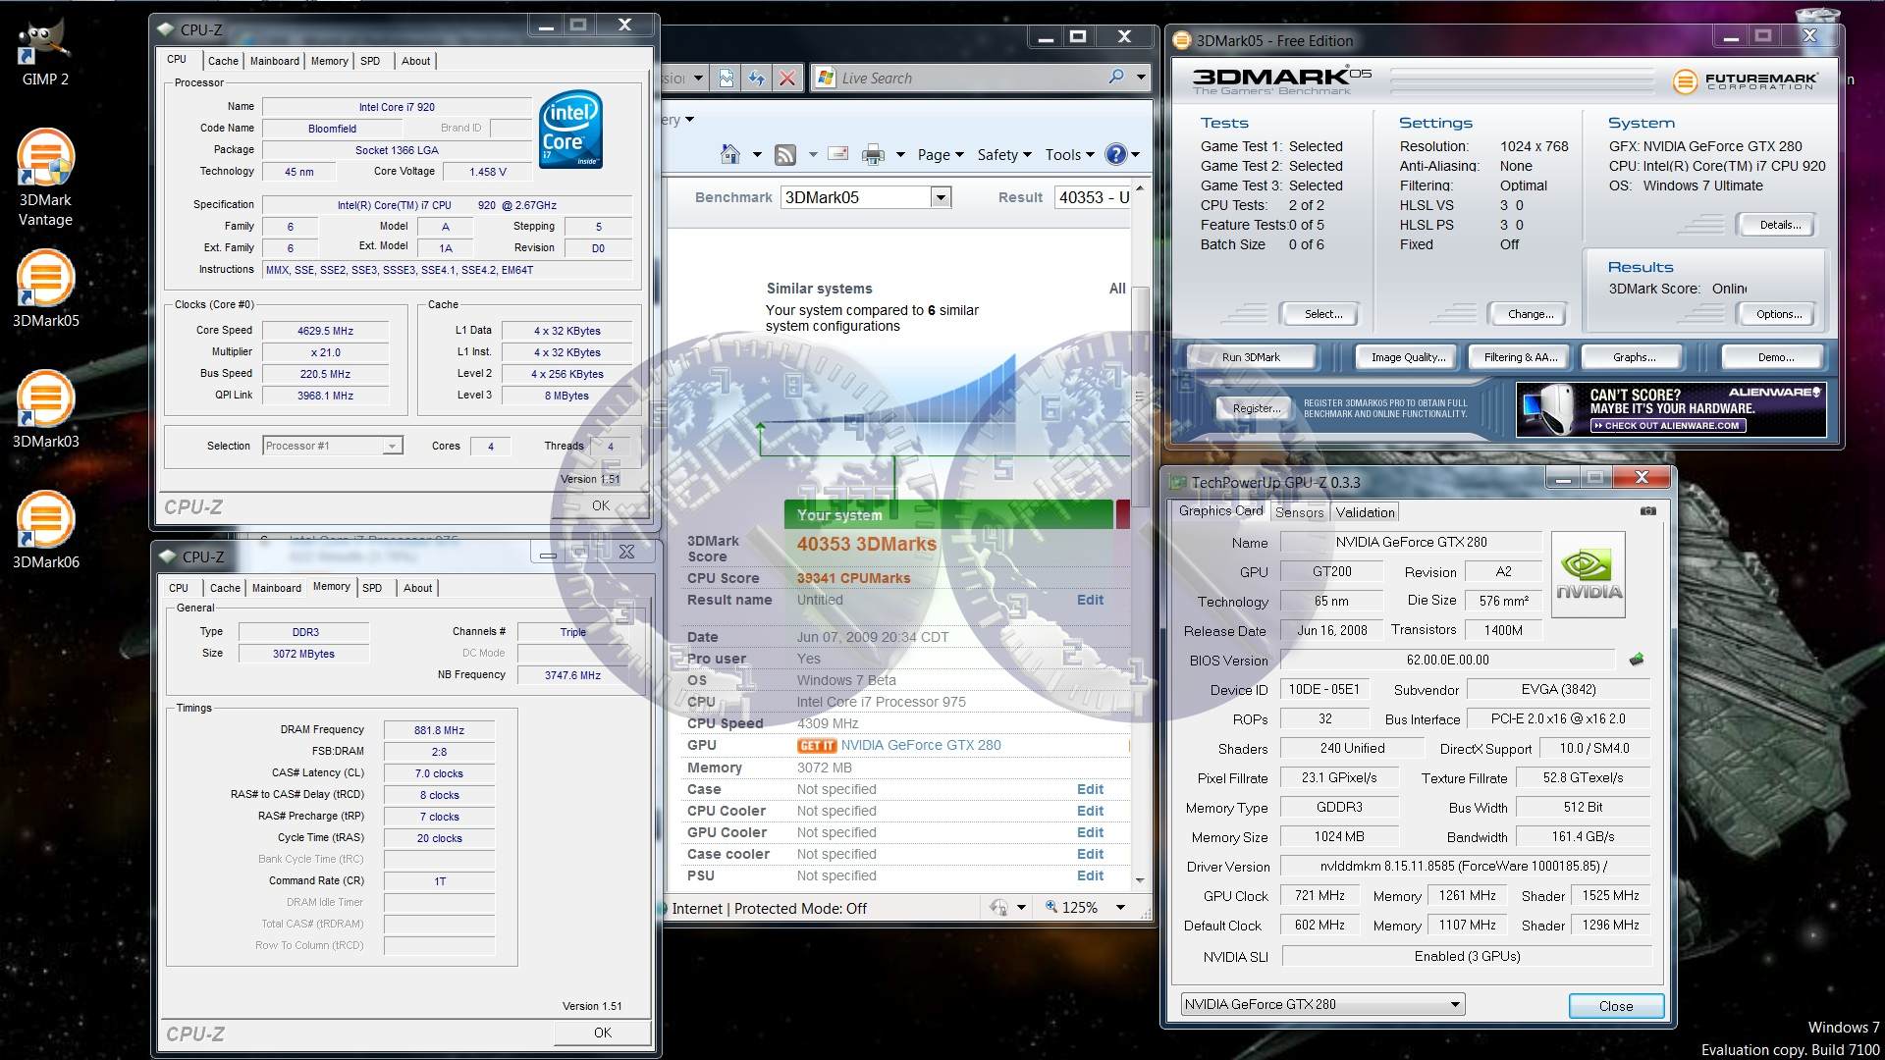The height and width of the screenshot is (1060, 1885).
Task: Expand the browser Tools menu
Action: pyautogui.click(x=1069, y=154)
